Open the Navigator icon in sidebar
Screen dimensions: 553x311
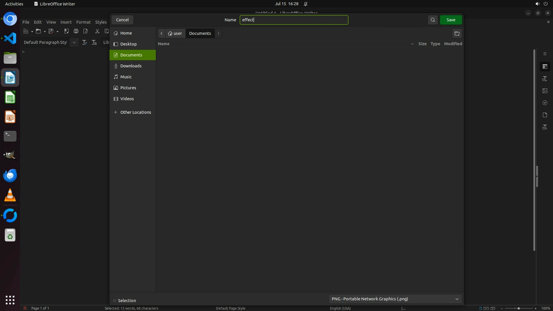pos(545,103)
